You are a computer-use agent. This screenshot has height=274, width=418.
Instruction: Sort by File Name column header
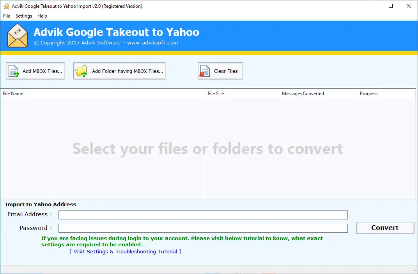(x=103, y=94)
